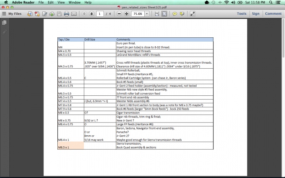This screenshot has height=178, width=285.
Task: Select the Highlight text tool
Action: pyautogui.click(x=182, y=14)
